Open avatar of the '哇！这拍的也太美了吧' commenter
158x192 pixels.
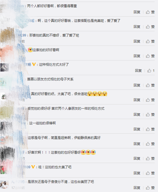pyautogui.click(x=4, y=170)
